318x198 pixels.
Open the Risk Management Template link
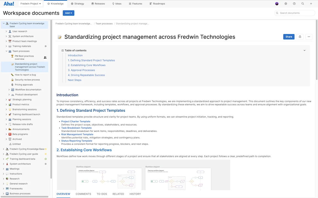coord(77,134)
